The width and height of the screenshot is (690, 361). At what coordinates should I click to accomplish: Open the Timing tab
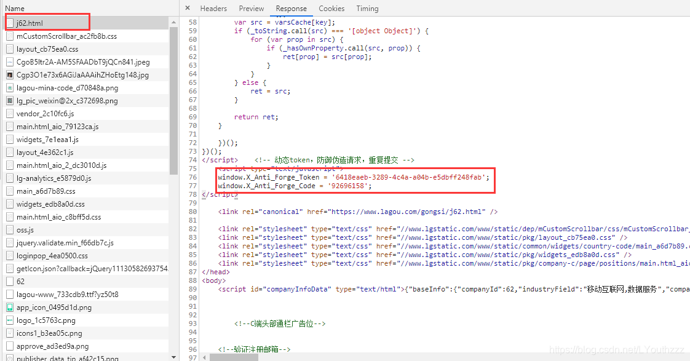point(367,9)
